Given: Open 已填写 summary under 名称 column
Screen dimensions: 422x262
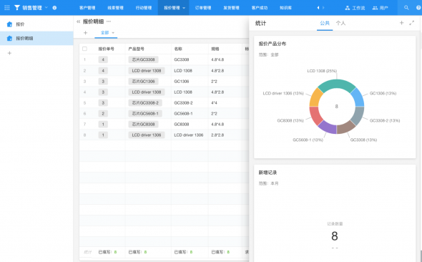Looking at the screenshot, I should 183,252.
